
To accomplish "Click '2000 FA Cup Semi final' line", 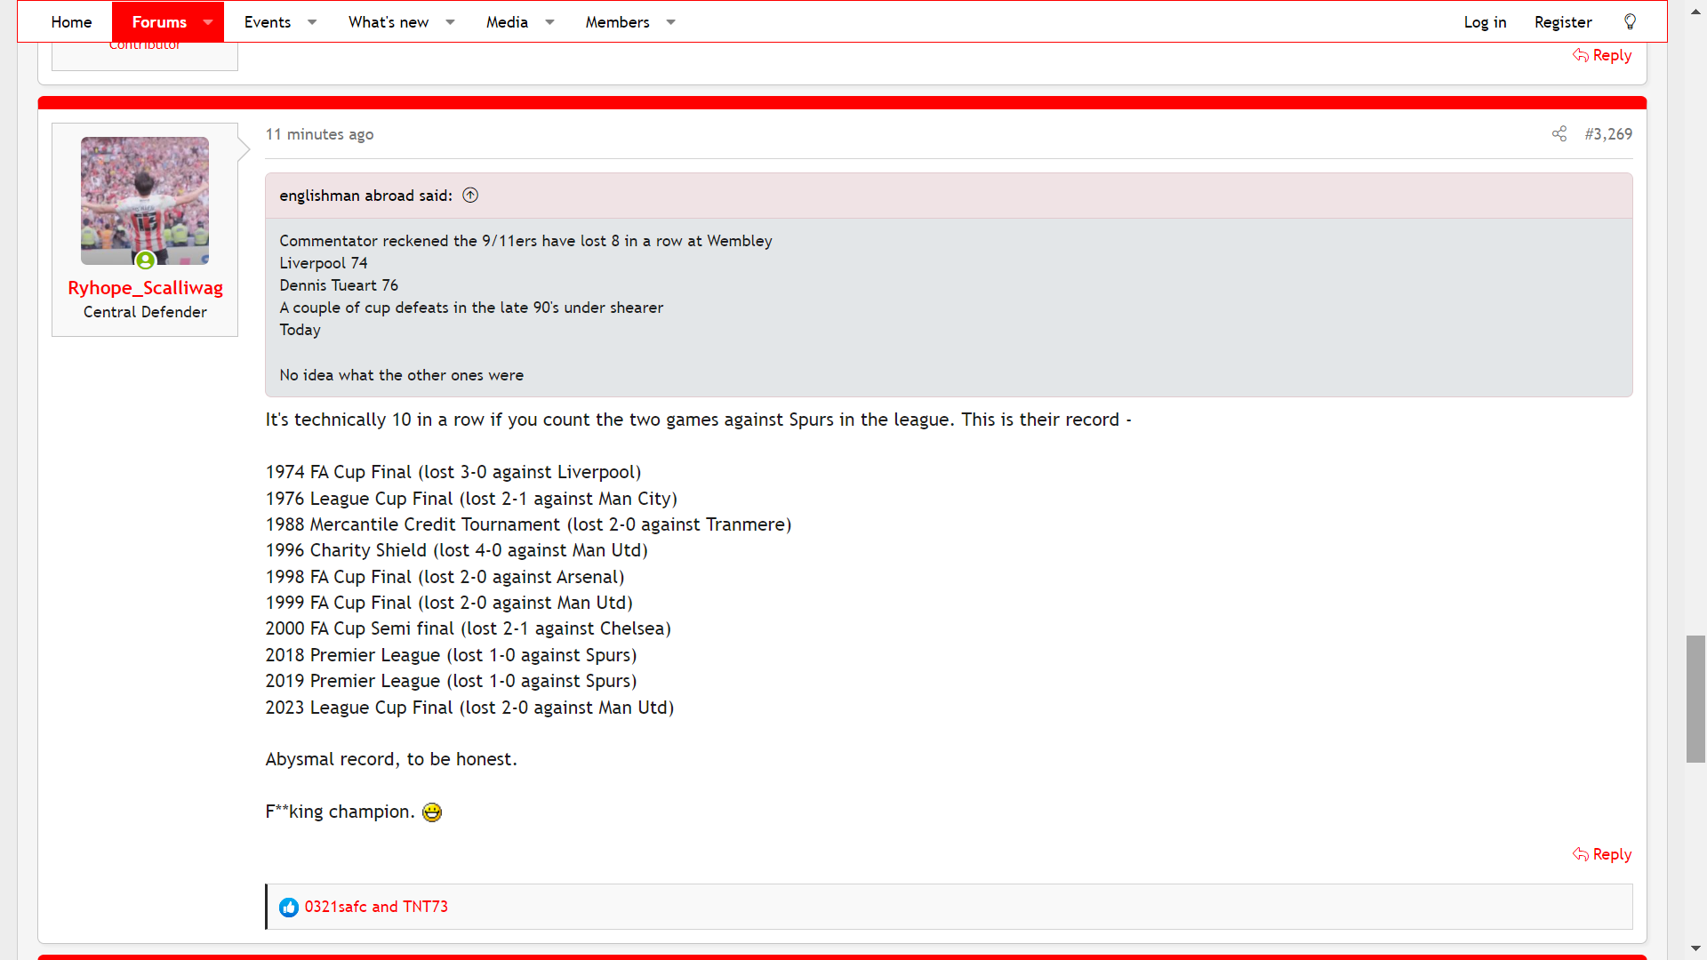I will (x=468, y=628).
